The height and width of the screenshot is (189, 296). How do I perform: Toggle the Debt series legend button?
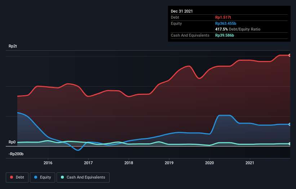17,178
